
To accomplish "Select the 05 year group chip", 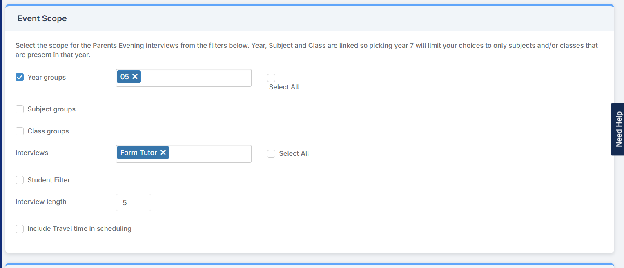I will point(125,77).
